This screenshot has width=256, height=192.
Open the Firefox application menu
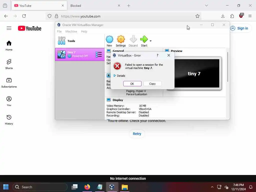click(x=250, y=16)
